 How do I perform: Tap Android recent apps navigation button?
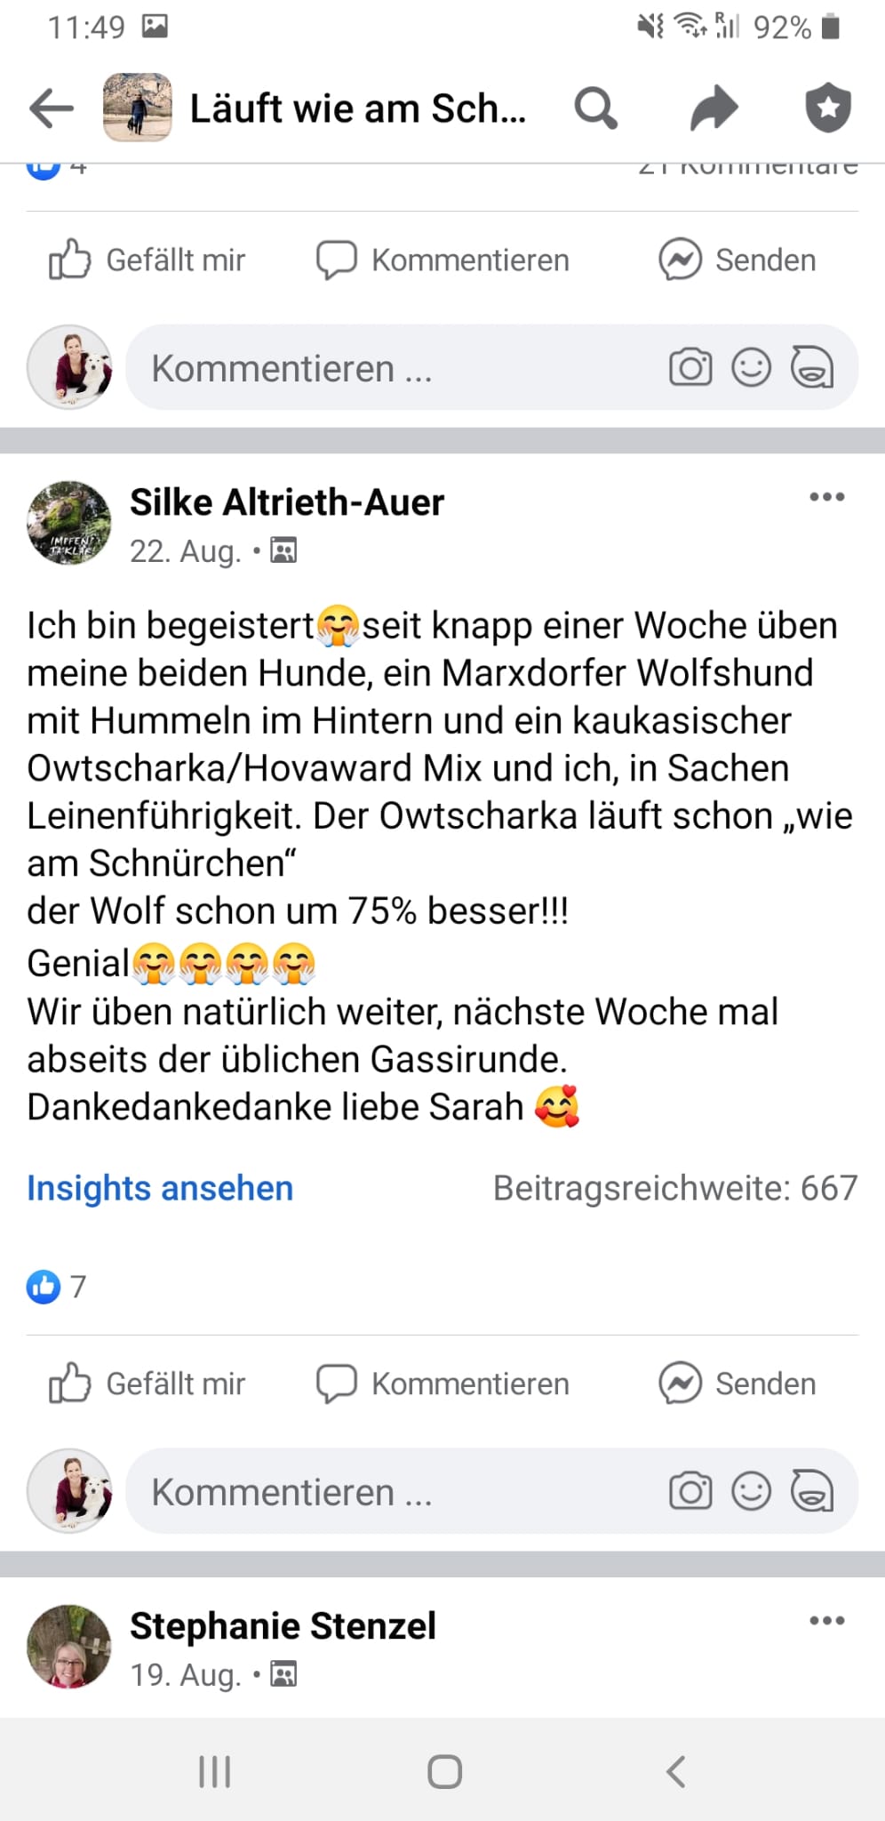tap(215, 1771)
